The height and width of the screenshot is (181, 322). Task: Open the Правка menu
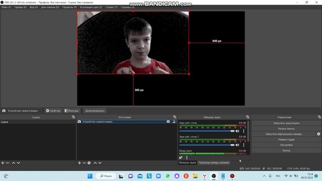[20, 7]
